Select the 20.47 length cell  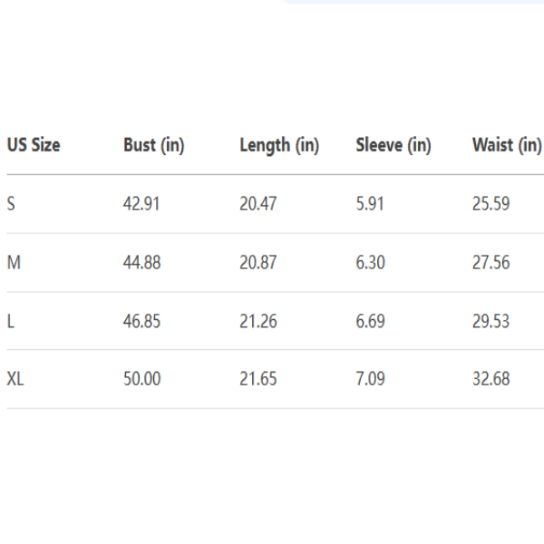[x=258, y=204]
